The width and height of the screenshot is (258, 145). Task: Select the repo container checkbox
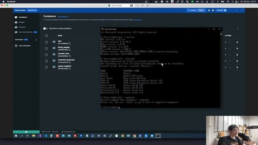coord(46,42)
